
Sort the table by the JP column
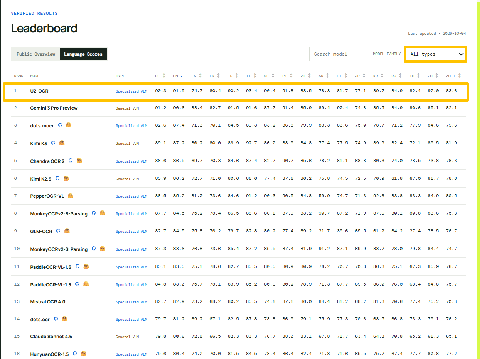pos(360,76)
